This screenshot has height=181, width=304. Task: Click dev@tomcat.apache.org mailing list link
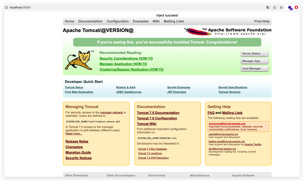pyautogui.click(x=222, y=149)
